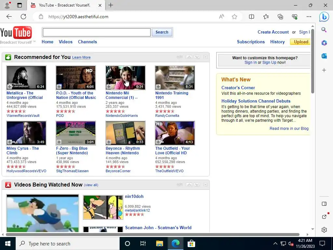
Task: Open a new tab with the plus button
Action: coord(111,5)
